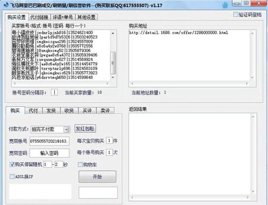Tick the ADSL换IP checkbox

pyautogui.click(x=12, y=177)
